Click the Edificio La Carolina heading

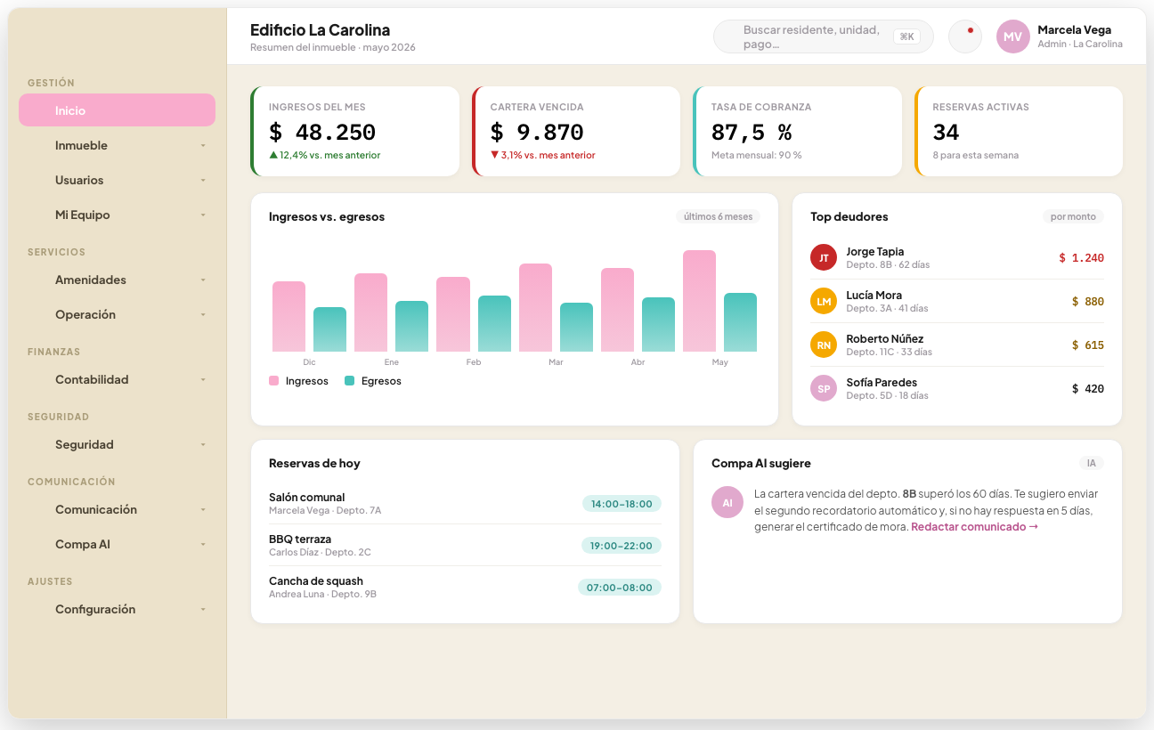point(320,30)
